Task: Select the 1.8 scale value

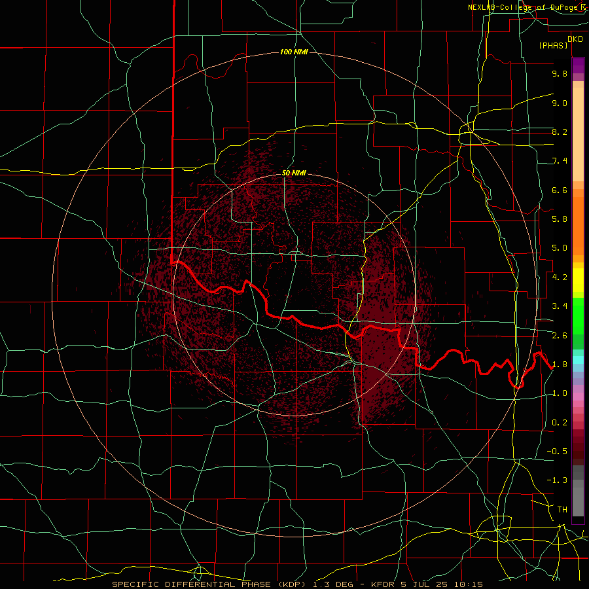Action: [560, 365]
